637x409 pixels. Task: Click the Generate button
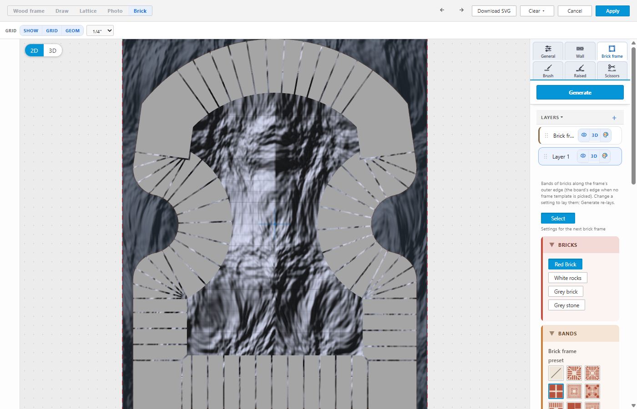click(x=580, y=92)
